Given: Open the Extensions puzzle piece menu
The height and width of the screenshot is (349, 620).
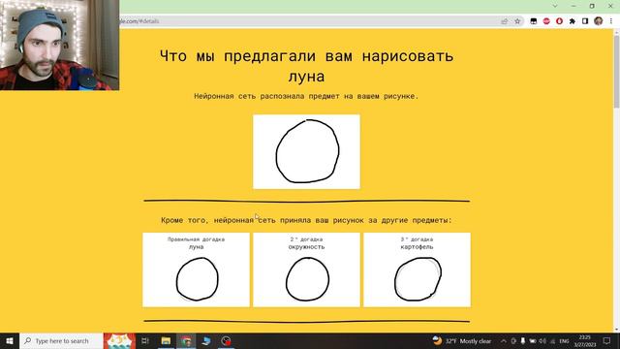Looking at the screenshot, I should coord(573,21).
